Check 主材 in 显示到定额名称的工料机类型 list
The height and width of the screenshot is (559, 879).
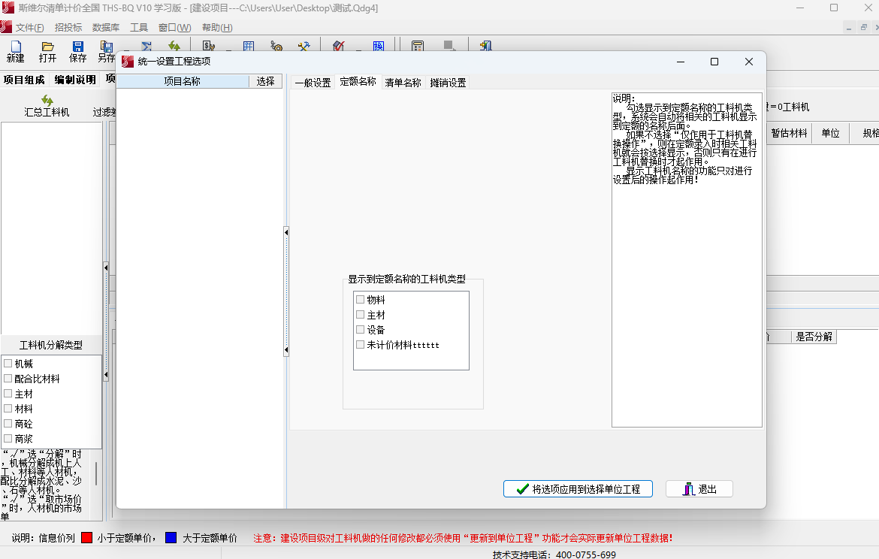click(361, 315)
